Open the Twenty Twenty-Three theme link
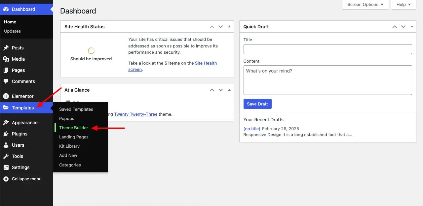The width and height of the screenshot is (423, 206). 136,114
